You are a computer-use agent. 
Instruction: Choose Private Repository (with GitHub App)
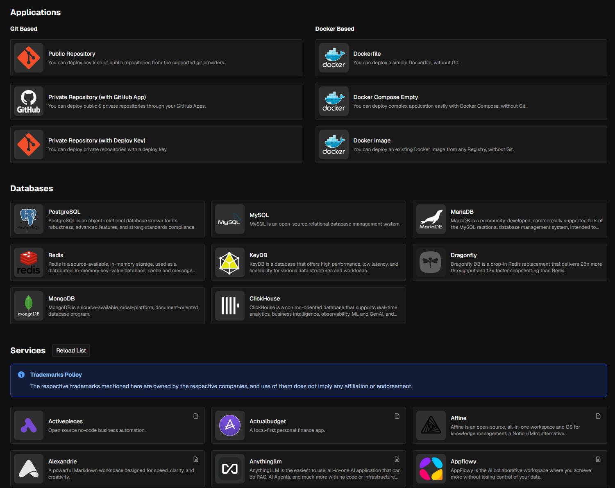[x=97, y=97]
